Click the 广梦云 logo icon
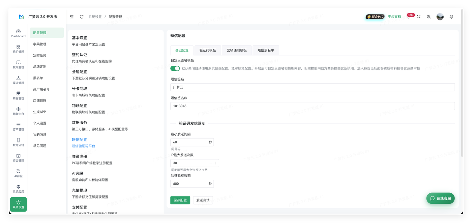Screen dimensions: 472x223 click(21, 17)
